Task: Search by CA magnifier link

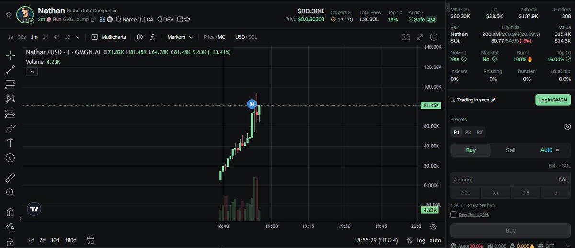Action: click(147, 20)
